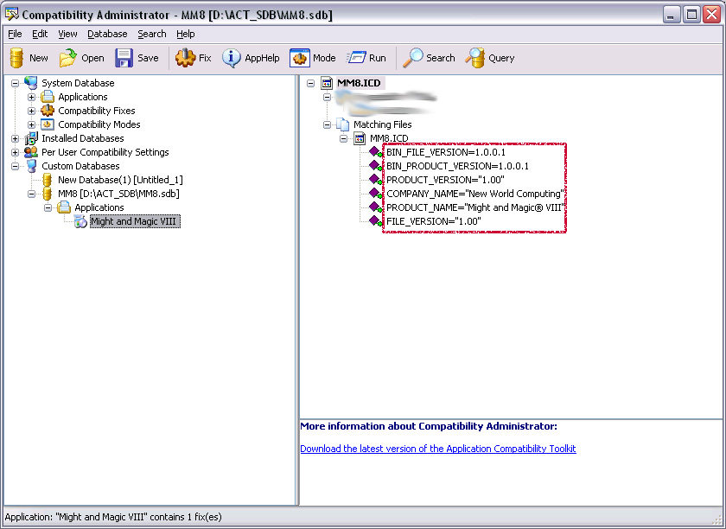Click the status bar application fix text

113,517
